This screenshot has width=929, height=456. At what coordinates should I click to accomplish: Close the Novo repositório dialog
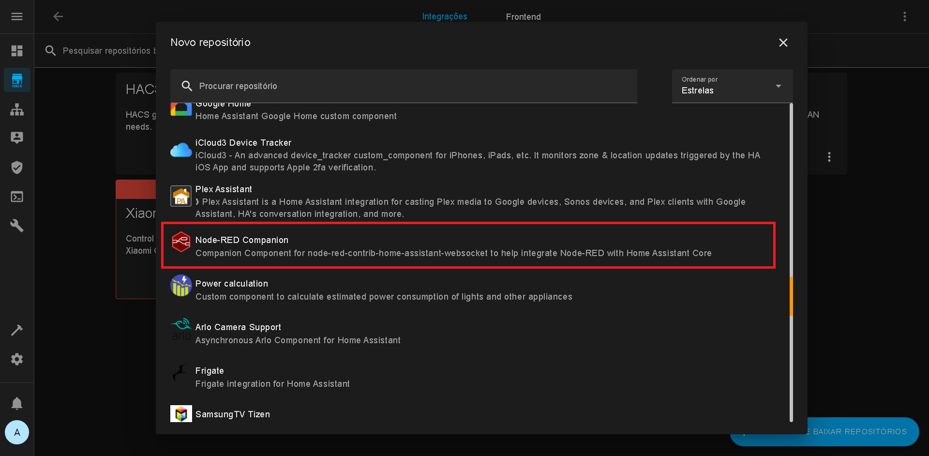click(783, 43)
